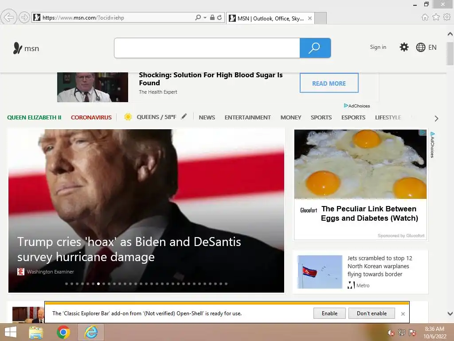Viewport: 454px width, 341px height.
Task: Expand more categories with right chevron
Action: pos(436,119)
